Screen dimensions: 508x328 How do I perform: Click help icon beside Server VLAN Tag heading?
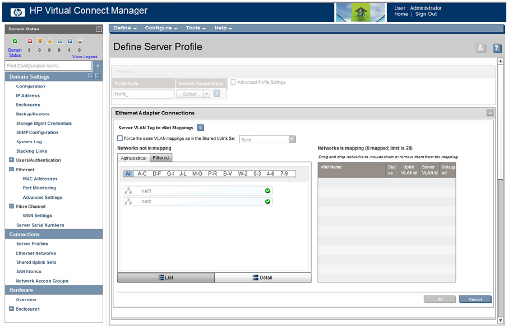point(200,127)
